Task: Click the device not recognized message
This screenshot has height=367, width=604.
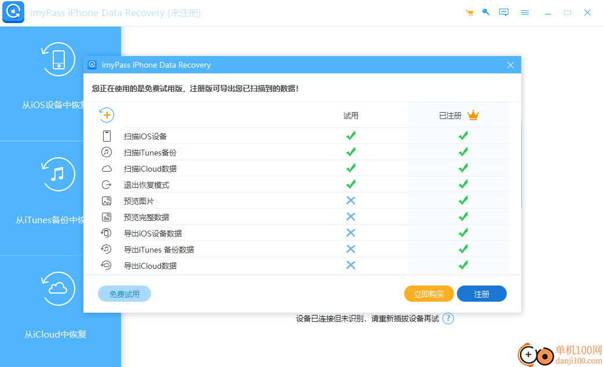Action: click(x=367, y=318)
